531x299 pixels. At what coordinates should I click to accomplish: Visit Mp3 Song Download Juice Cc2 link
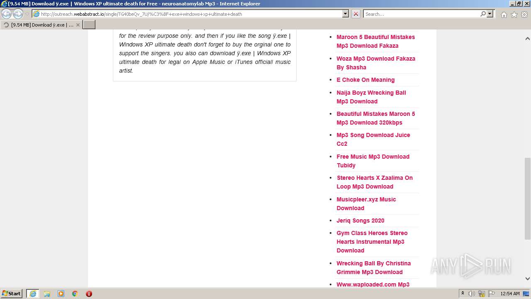coord(373,139)
